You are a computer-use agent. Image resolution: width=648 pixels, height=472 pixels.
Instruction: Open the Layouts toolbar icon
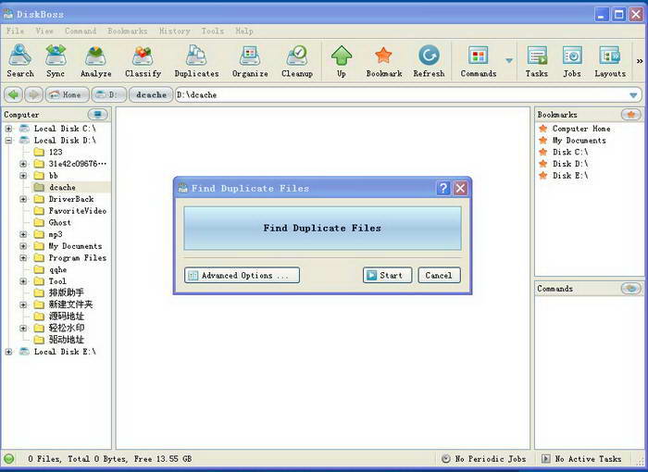(x=609, y=61)
